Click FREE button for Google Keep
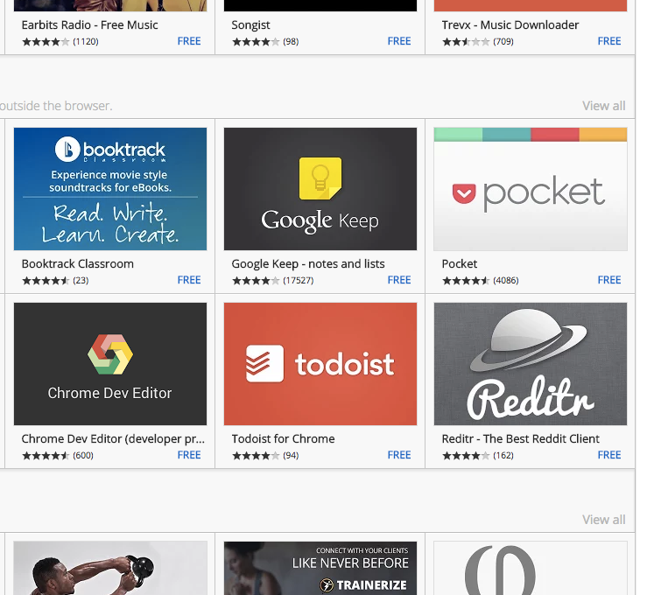This screenshot has width=647, height=595. pyautogui.click(x=399, y=280)
